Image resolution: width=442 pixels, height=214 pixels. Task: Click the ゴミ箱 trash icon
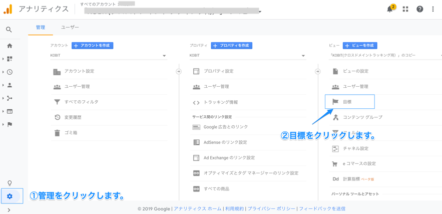point(57,133)
